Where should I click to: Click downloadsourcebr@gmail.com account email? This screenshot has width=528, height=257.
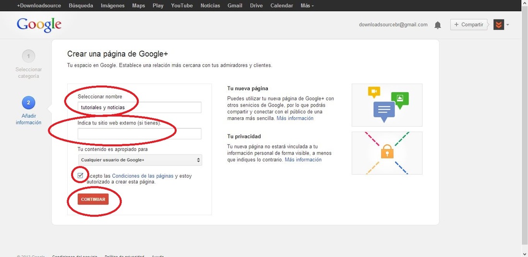click(393, 24)
